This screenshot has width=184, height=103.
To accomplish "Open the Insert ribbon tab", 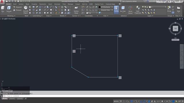I will [50, 4].
